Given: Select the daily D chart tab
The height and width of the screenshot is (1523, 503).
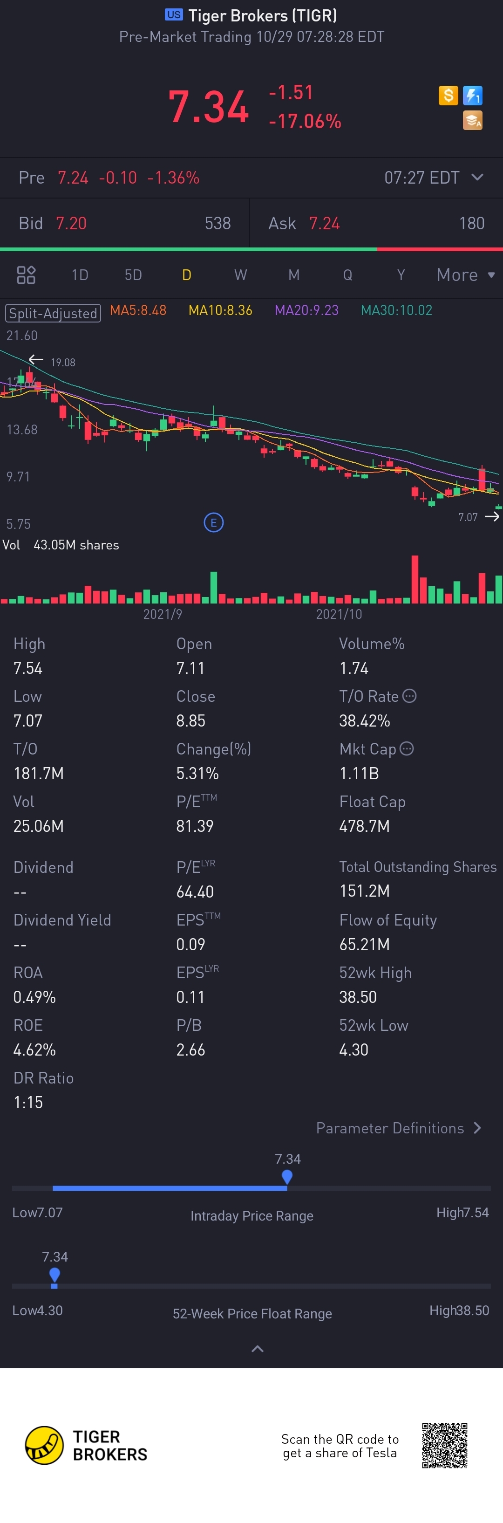Looking at the screenshot, I should (x=187, y=275).
